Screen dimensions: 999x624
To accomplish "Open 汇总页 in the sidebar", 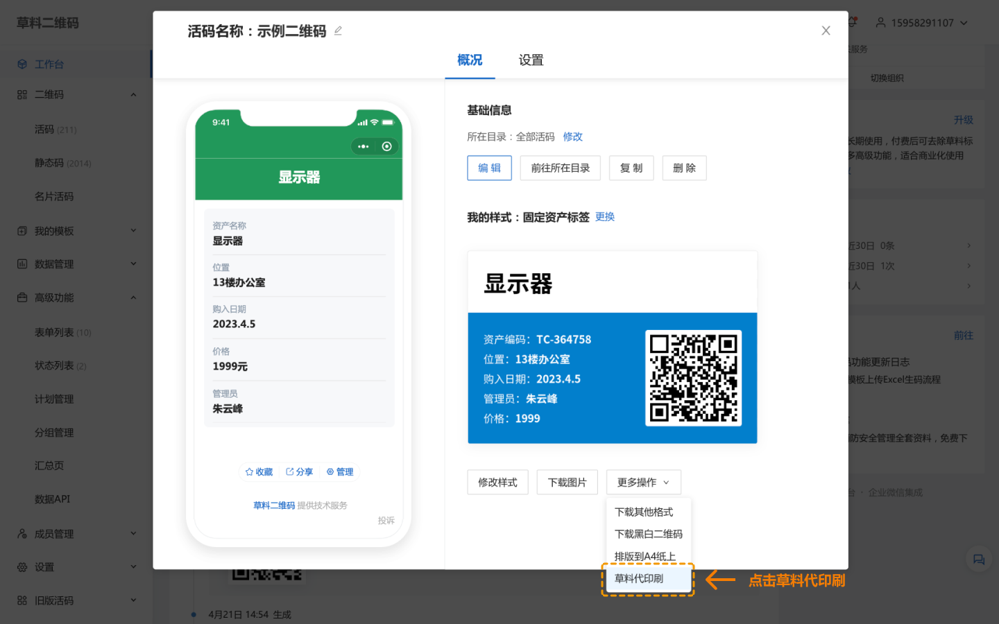I will pyautogui.click(x=49, y=466).
